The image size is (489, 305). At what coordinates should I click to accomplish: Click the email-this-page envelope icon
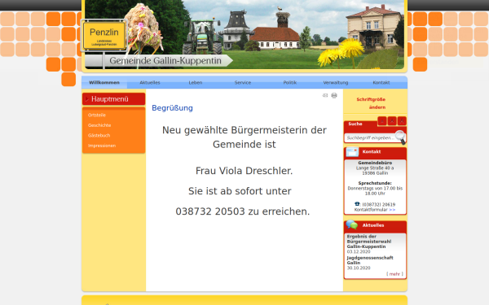pos(325,95)
